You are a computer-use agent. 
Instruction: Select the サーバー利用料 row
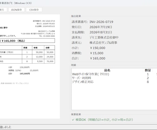(114, 78)
